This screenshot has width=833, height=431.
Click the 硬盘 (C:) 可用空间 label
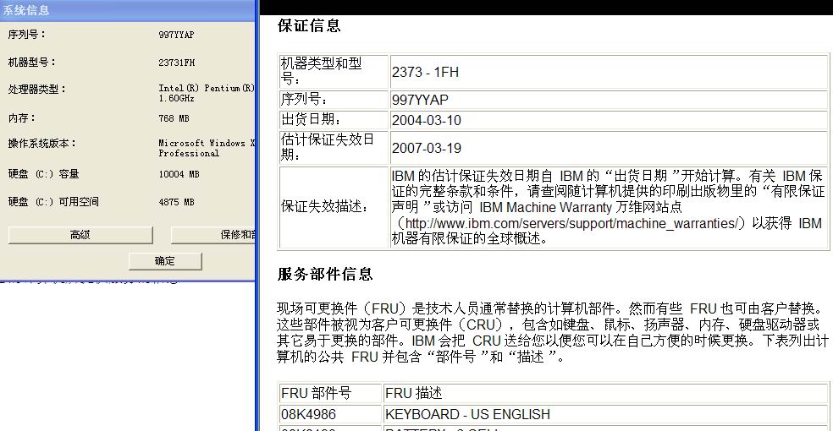53,201
